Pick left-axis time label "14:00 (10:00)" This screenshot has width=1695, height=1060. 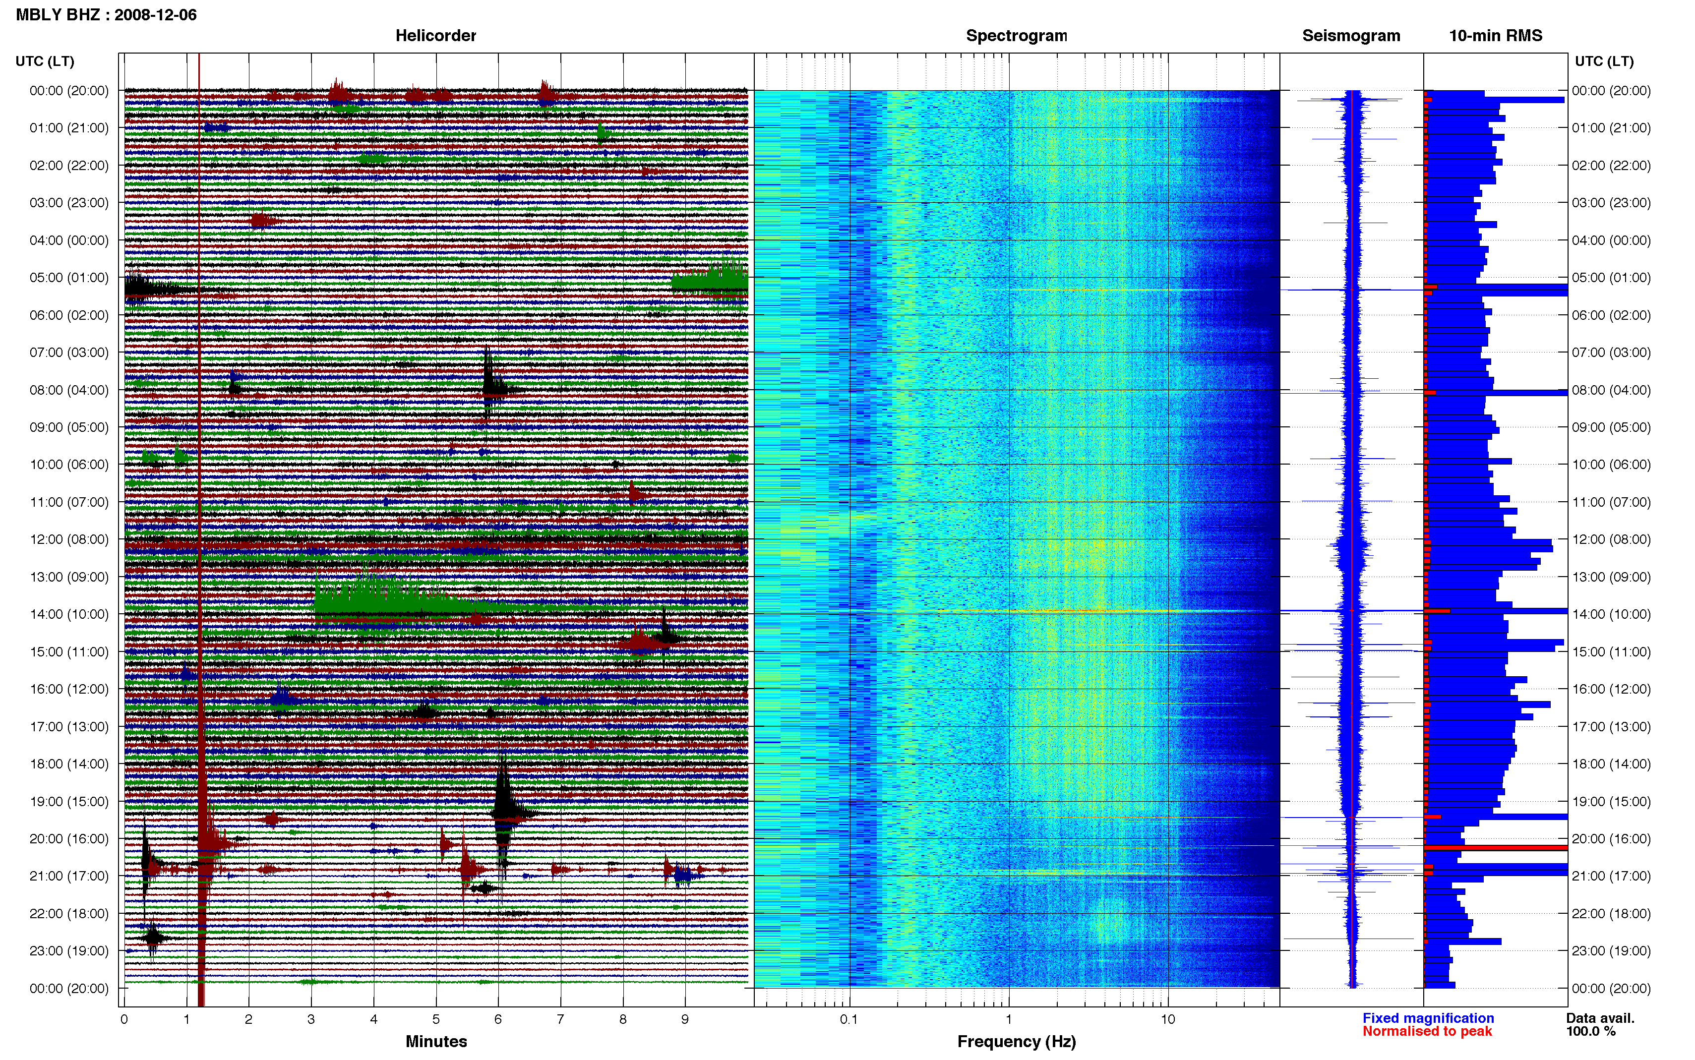coord(69,614)
